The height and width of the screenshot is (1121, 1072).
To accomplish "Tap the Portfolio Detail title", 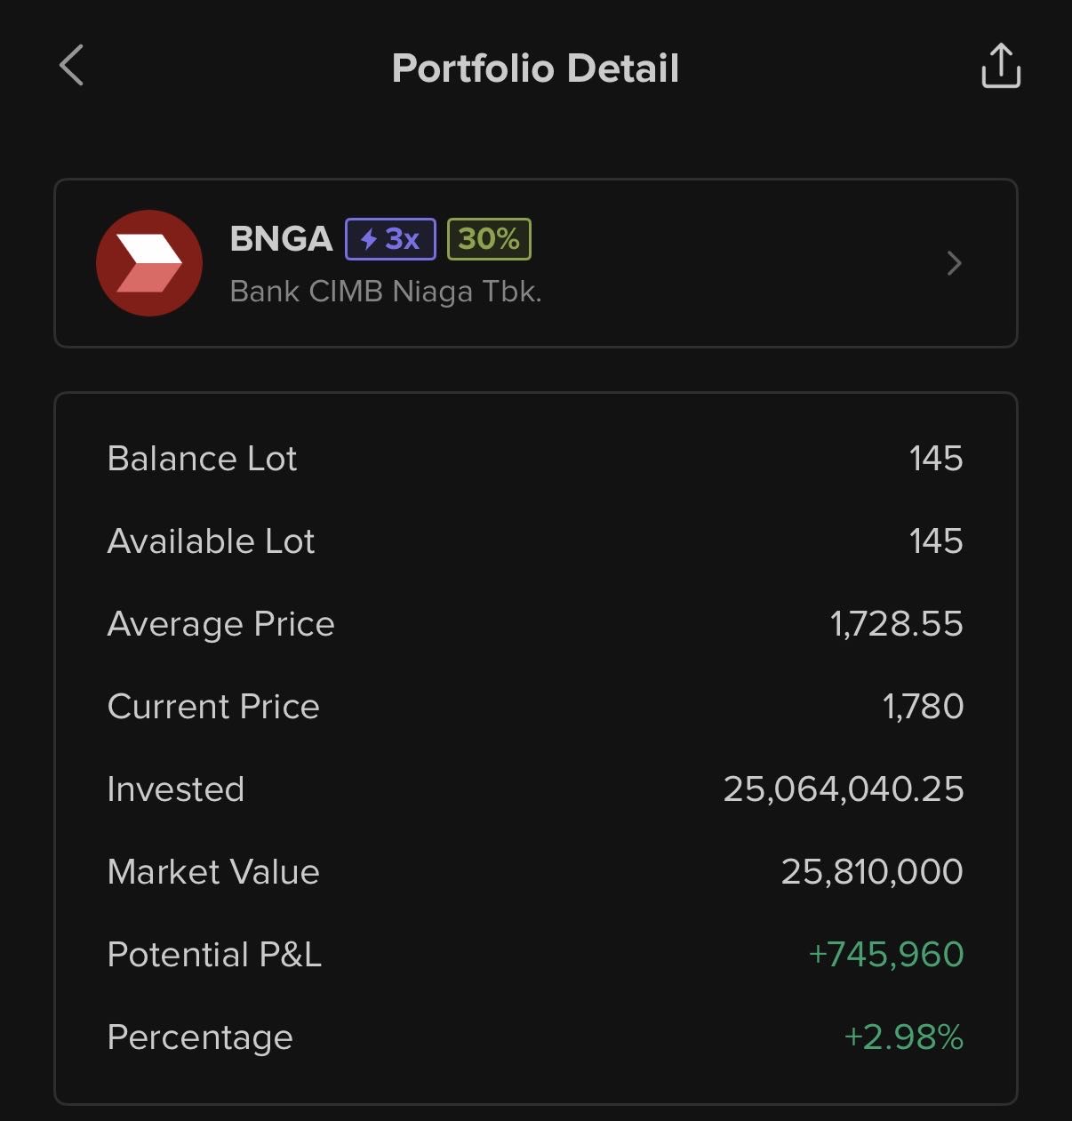I will click(x=535, y=68).
